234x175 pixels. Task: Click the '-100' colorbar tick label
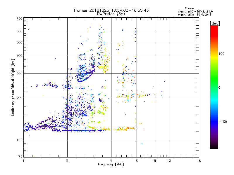coord(223,122)
